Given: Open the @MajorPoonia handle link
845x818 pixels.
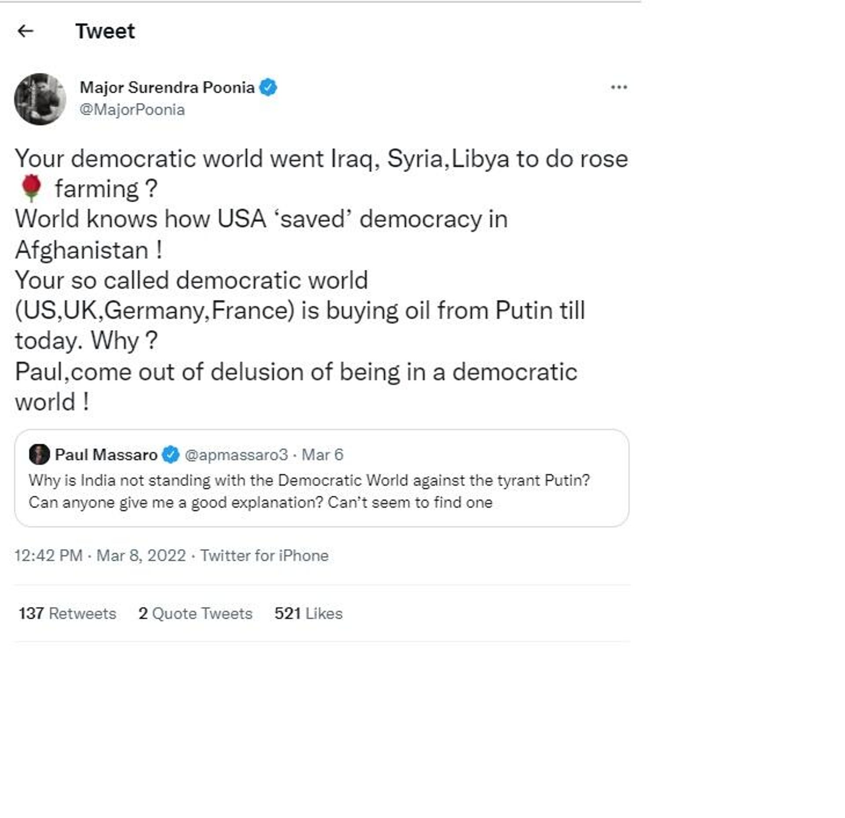Looking at the screenshot, I should (x=132, y=110).
